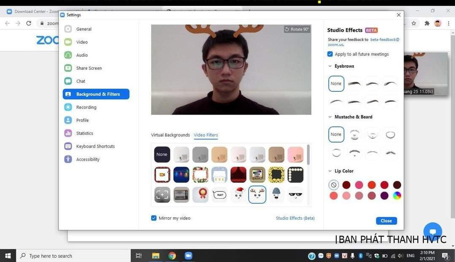Toggle Apply to all future meetings
The width and height of the screenshot is (455, 262).
tap(330, 54)
